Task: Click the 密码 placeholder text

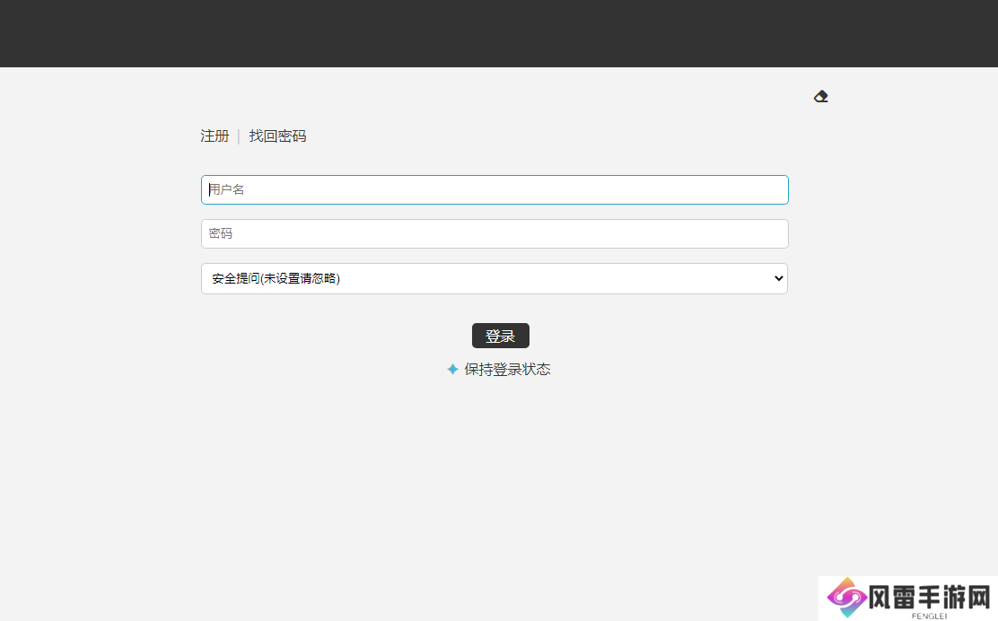Action: click(x=221, y=233)
